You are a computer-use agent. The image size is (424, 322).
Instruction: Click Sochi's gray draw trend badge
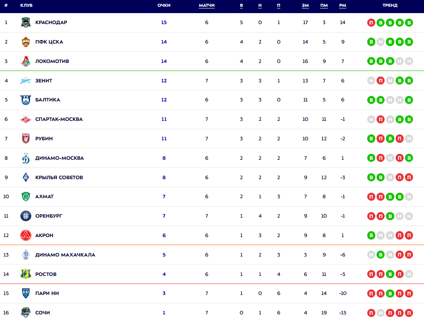(381, 313)
